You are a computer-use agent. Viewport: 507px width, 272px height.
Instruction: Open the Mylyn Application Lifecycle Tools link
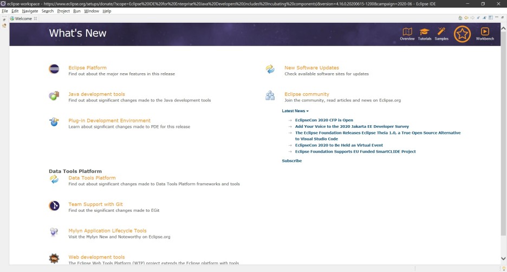(107, 231)
